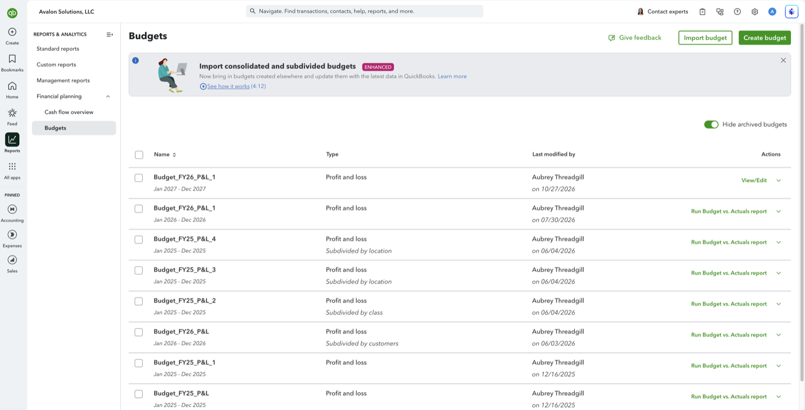Select the Budget_FY25_P&L_3 checkbox
This screenshot has height=410, width=805.
point(139,271)
